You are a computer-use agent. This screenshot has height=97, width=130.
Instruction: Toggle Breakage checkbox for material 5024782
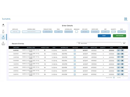pos(75,54)
